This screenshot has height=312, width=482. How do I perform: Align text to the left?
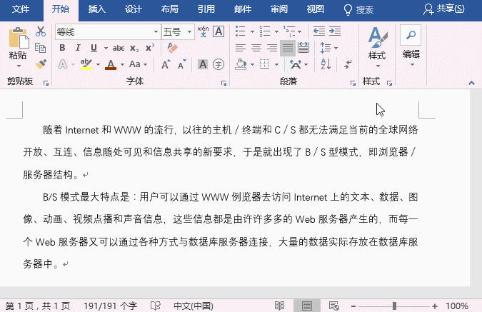(241, 48)
